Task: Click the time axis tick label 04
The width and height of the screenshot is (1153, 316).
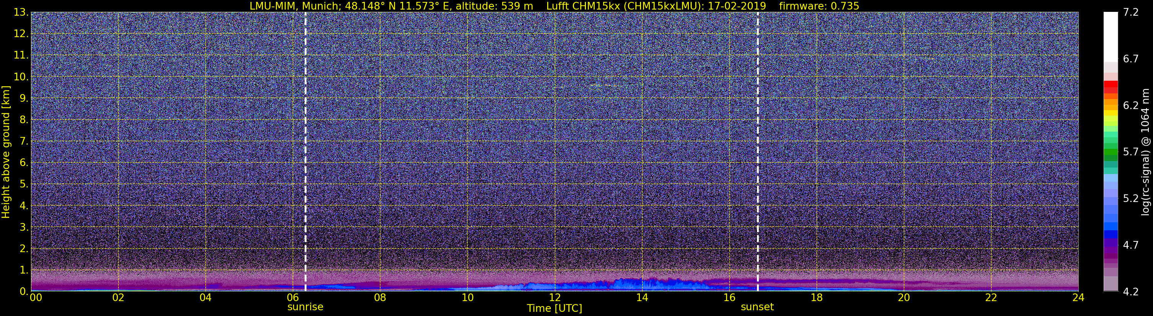Action: (205, 298)
